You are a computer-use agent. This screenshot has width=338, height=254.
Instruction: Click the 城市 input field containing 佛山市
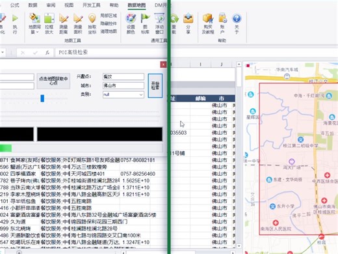(123, 85)
